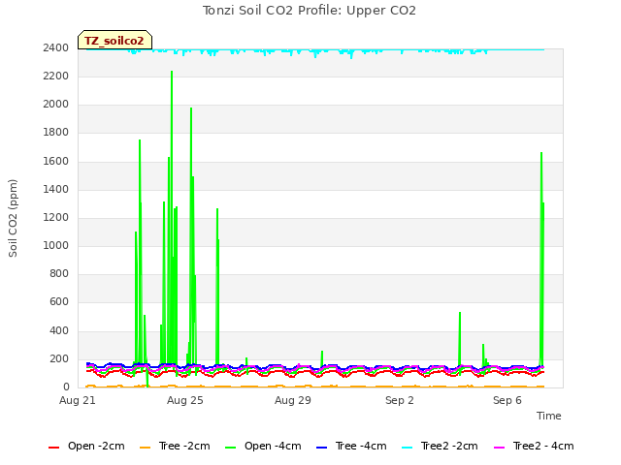This screenshot has height=465, width=621.
Task: Click the magenta Tree2 - 4cm legend swatch
Action: (x=500, y=448)
